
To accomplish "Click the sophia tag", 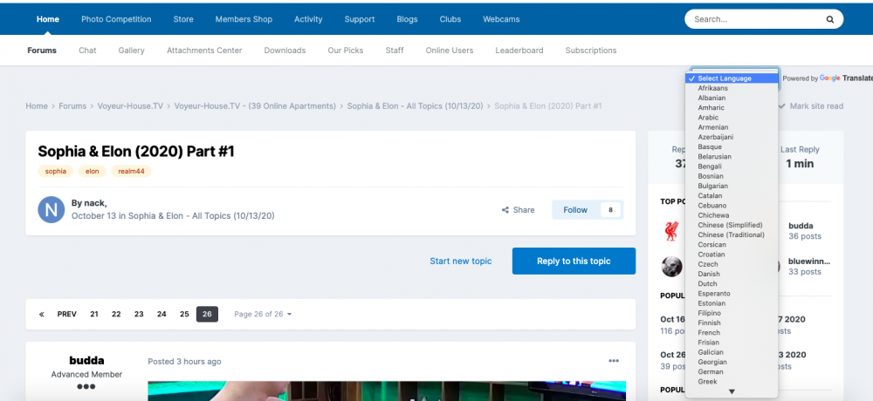I will pos(56,172).
